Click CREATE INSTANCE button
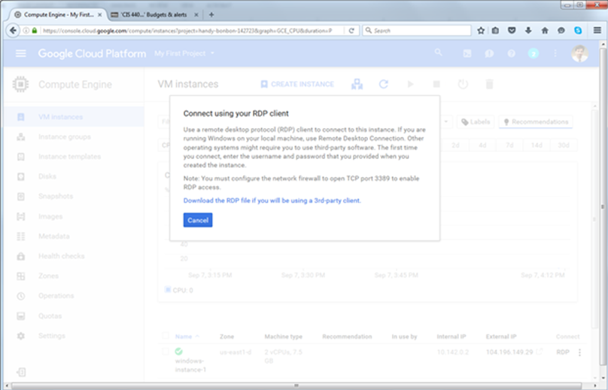The image size is (608, 390). pyautogui.click(x=297, y=84)
